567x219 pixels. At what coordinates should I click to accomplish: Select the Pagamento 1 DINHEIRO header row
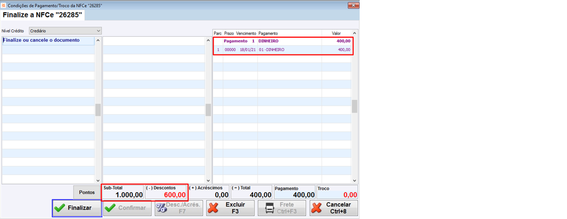[282, 41]
